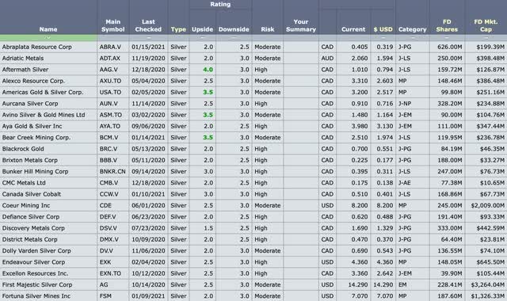Select the Canada Silver Cobalt name cell

pos(32,194)
